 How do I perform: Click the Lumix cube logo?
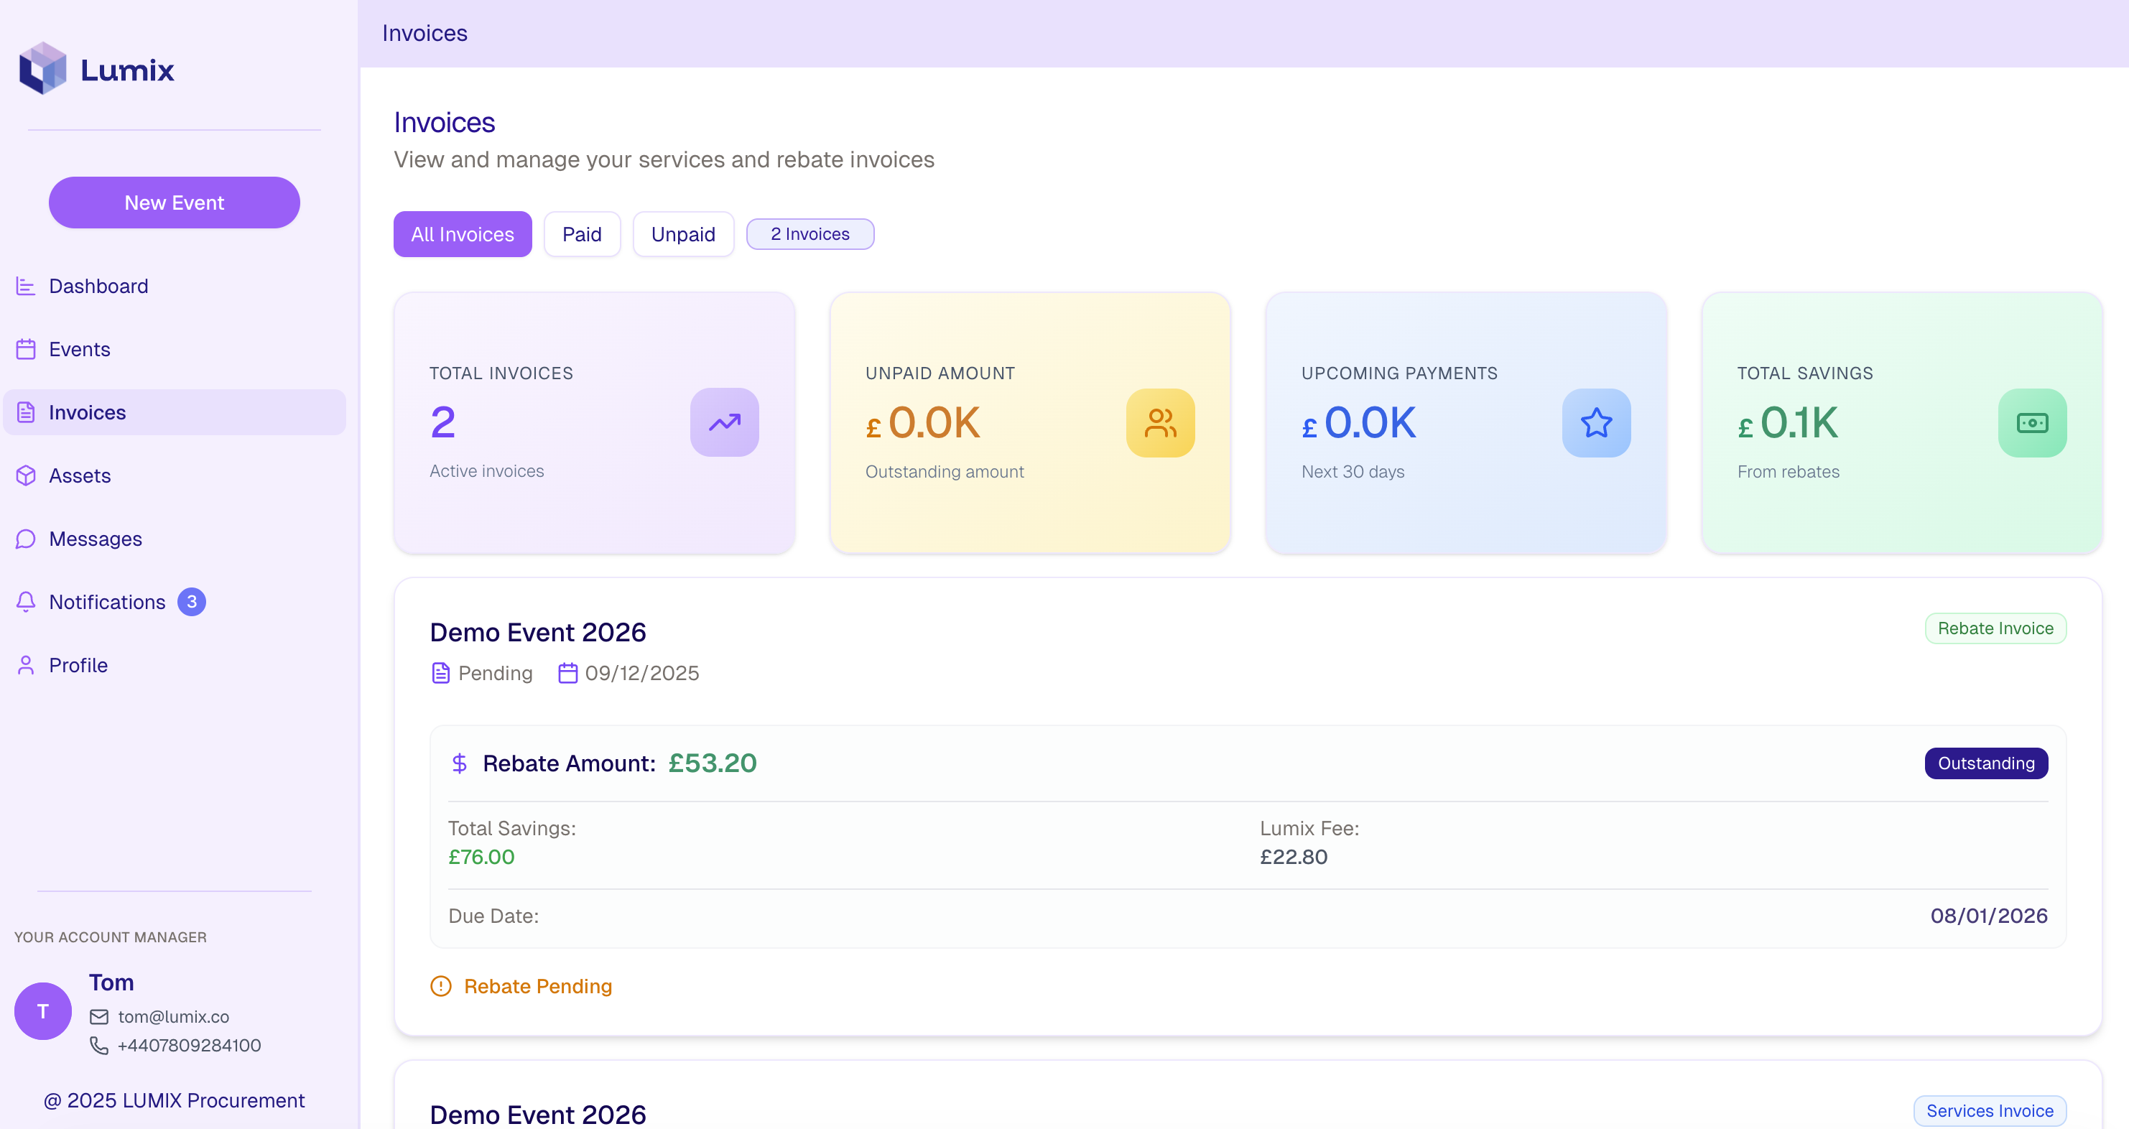(x=43, y=69)
